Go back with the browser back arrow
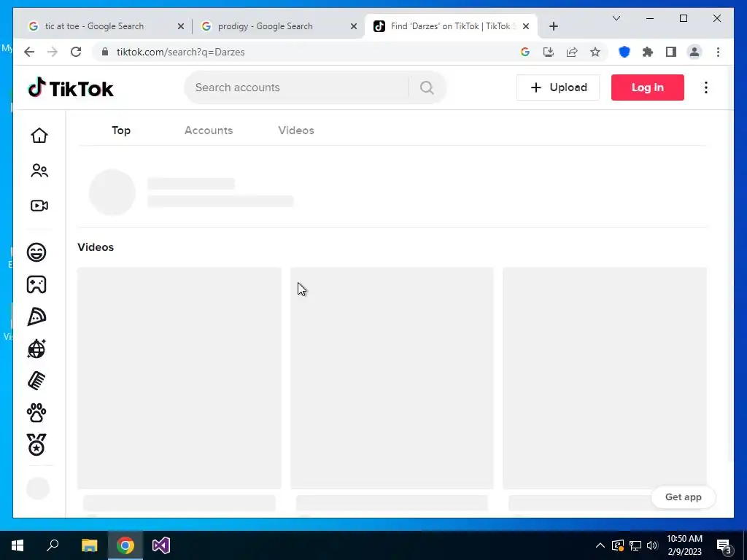Screen dimensions: 747x560 [29, 52]
